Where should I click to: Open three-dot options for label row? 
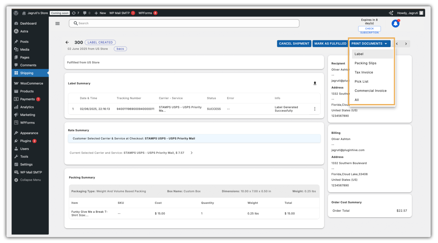(x=315, y=109)
